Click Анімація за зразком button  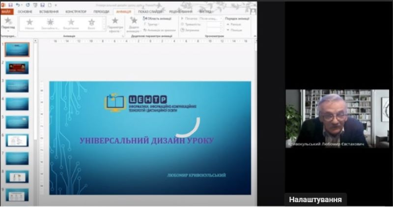click(159, 30)
